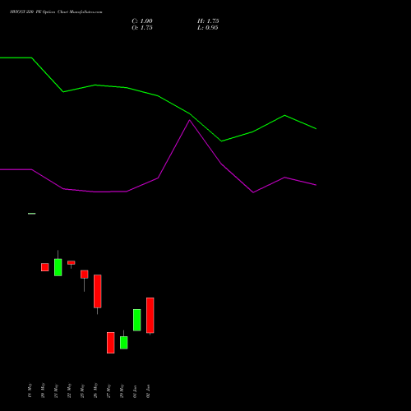Click the 'H: 1.75' high value

click(208, 21)
